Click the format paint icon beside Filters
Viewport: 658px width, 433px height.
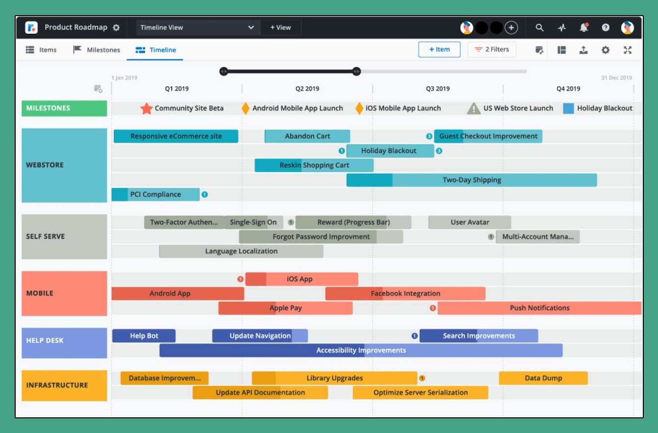[539, 50]
